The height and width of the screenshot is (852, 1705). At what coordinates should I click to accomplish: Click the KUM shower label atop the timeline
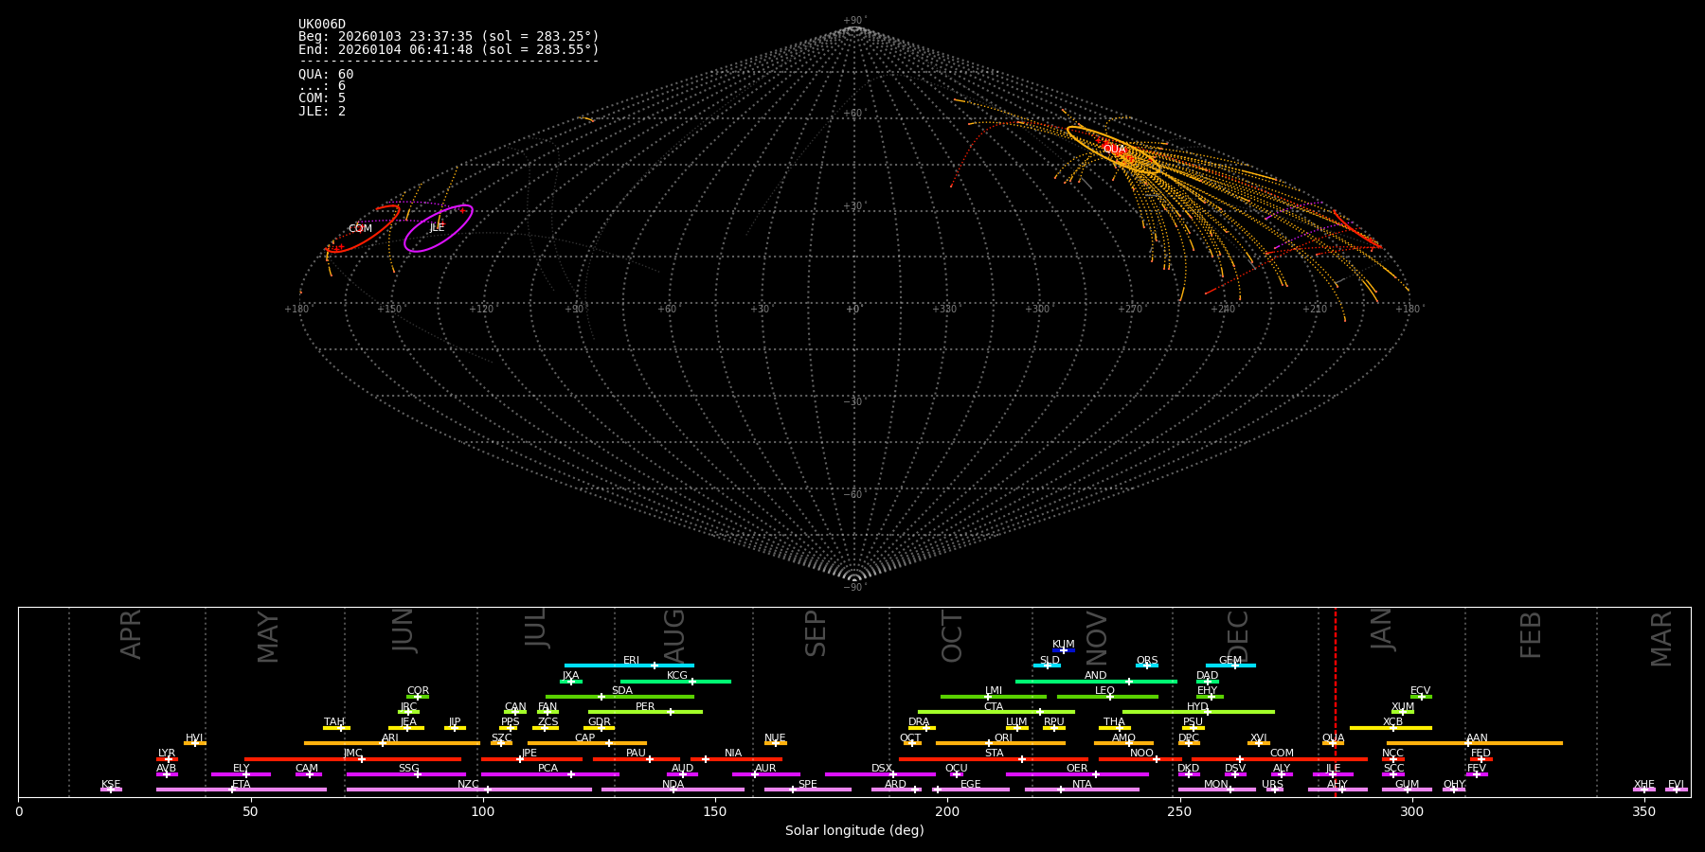(x=1063, y=645)
